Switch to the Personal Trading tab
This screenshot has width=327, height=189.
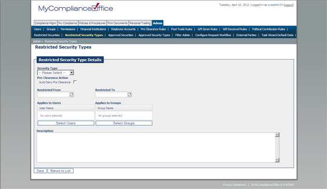140,23
